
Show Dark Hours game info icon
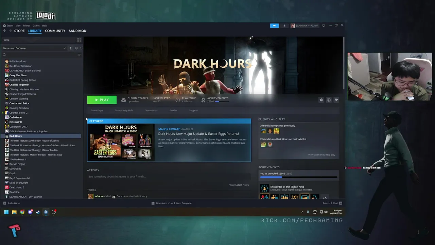(329, 100)
